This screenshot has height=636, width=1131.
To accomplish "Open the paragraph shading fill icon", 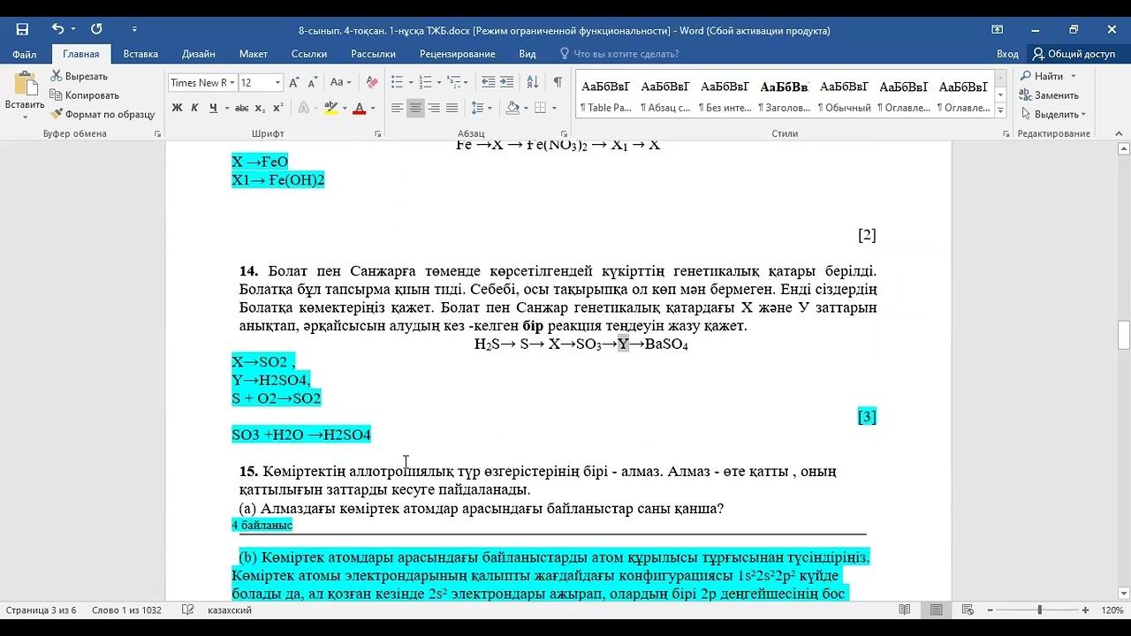I will tap(512, 108).
